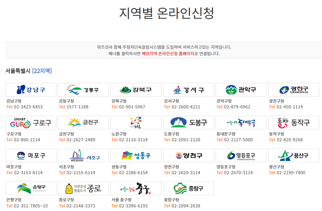The image size is (322, 211).
Task: Click the 강북구청 office name
Action: tap(119, 101)
